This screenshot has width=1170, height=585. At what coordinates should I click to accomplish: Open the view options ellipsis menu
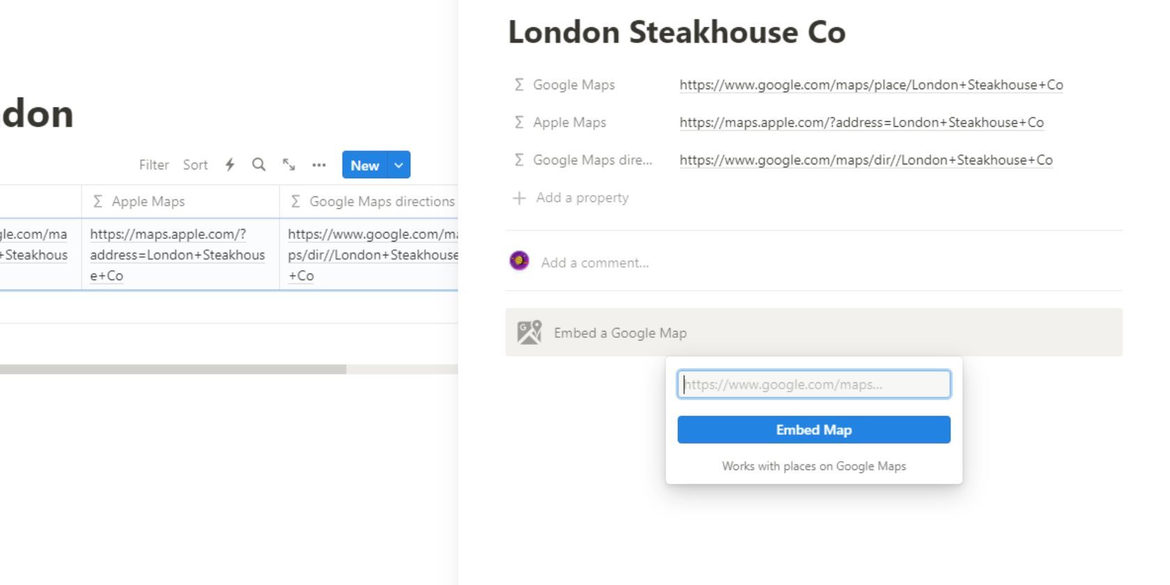(319, 165)
